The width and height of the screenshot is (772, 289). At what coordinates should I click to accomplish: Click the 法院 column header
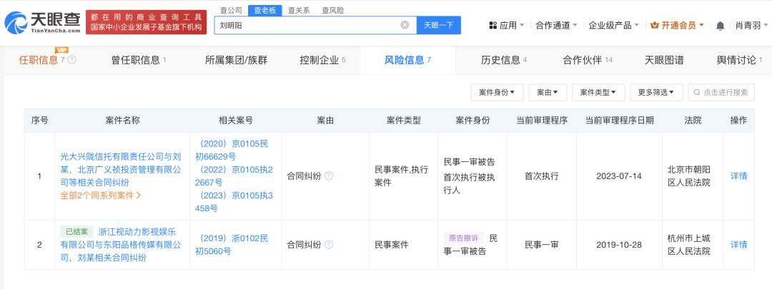[x=693, y=121]
